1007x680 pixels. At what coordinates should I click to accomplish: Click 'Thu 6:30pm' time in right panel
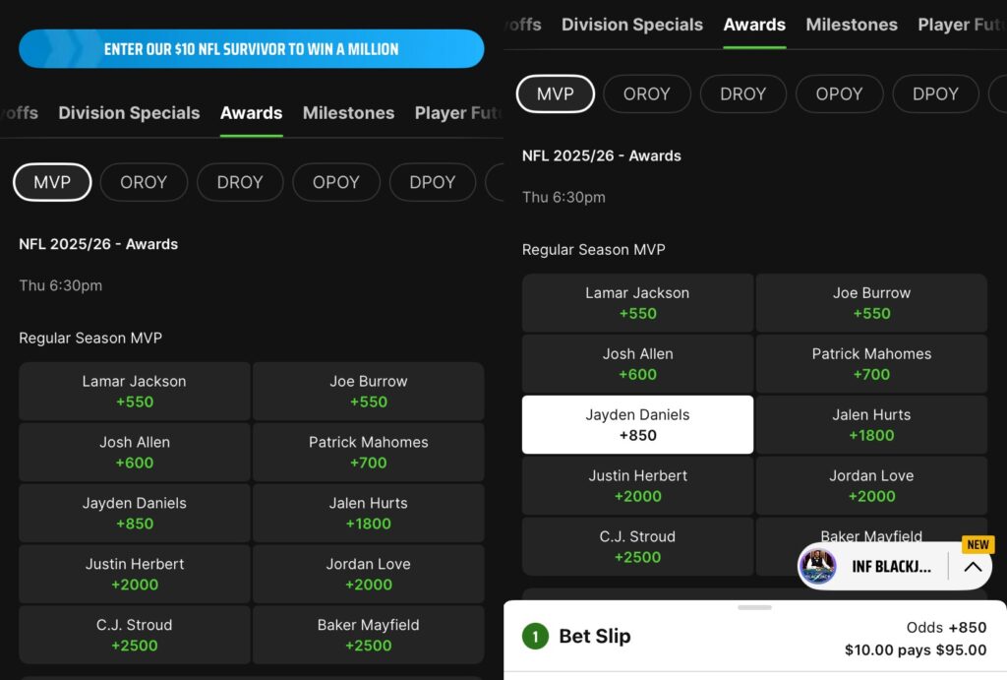click(x=563, y=198)
